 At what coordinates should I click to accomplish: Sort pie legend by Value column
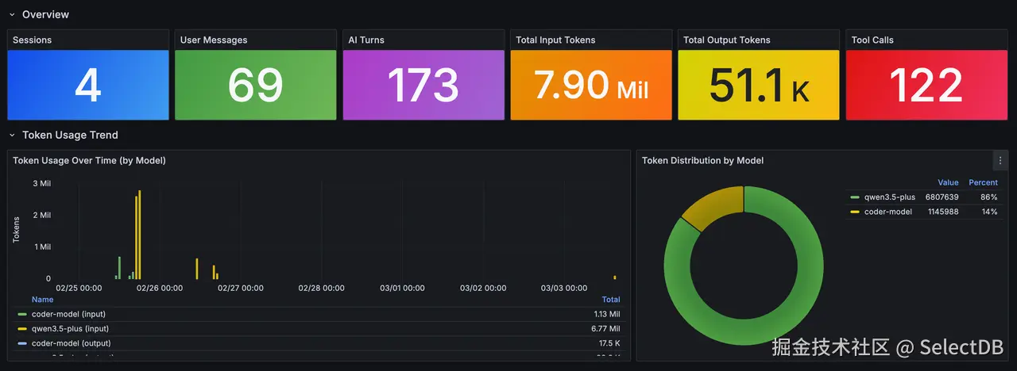click(x=948, y=182)
